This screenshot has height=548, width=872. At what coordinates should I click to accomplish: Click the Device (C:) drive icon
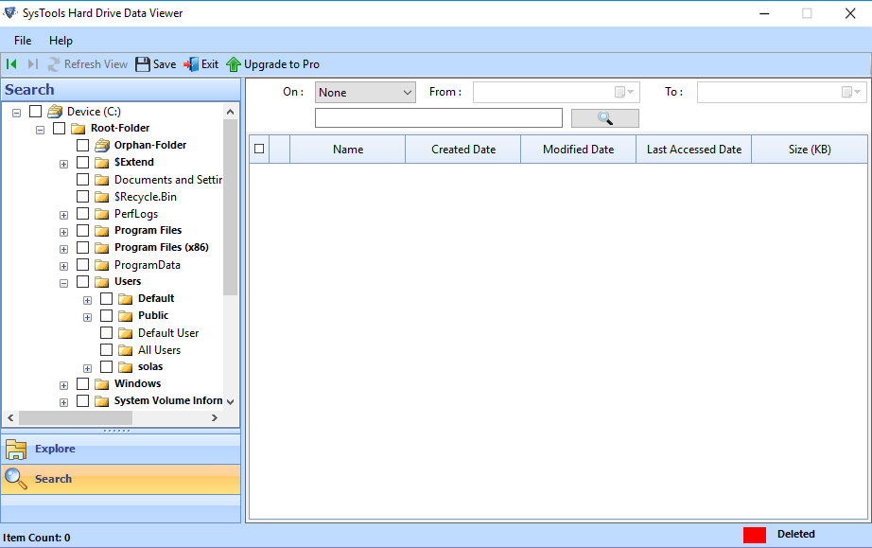coord(55,112)
